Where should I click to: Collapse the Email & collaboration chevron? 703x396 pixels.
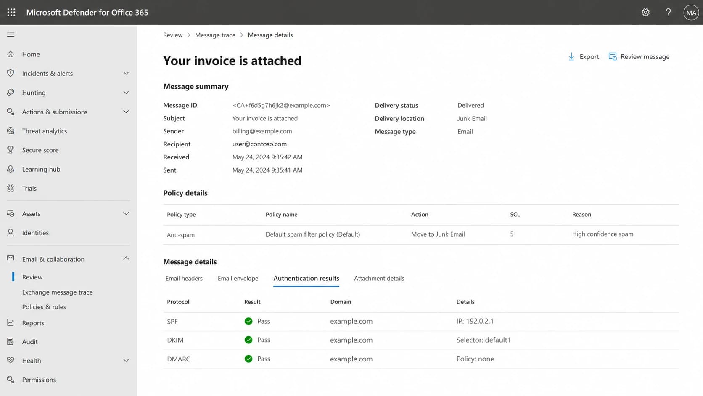tap(126, 258)
